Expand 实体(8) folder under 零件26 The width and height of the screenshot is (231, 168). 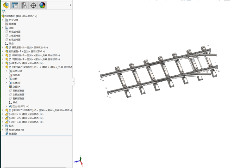(6, 83)
